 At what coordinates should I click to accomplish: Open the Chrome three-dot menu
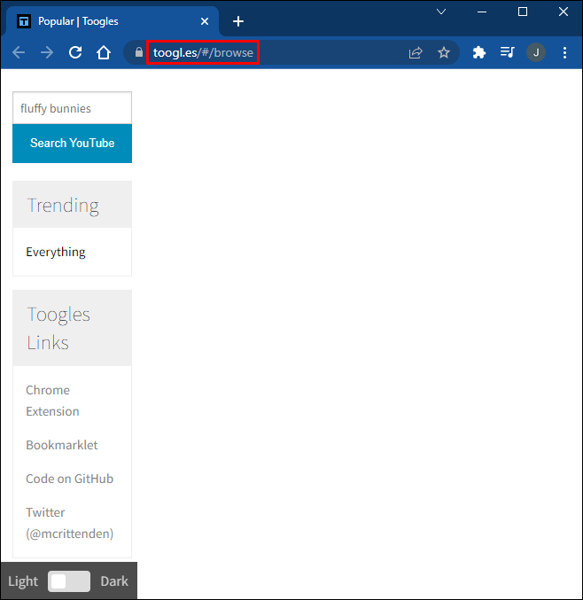564,52
